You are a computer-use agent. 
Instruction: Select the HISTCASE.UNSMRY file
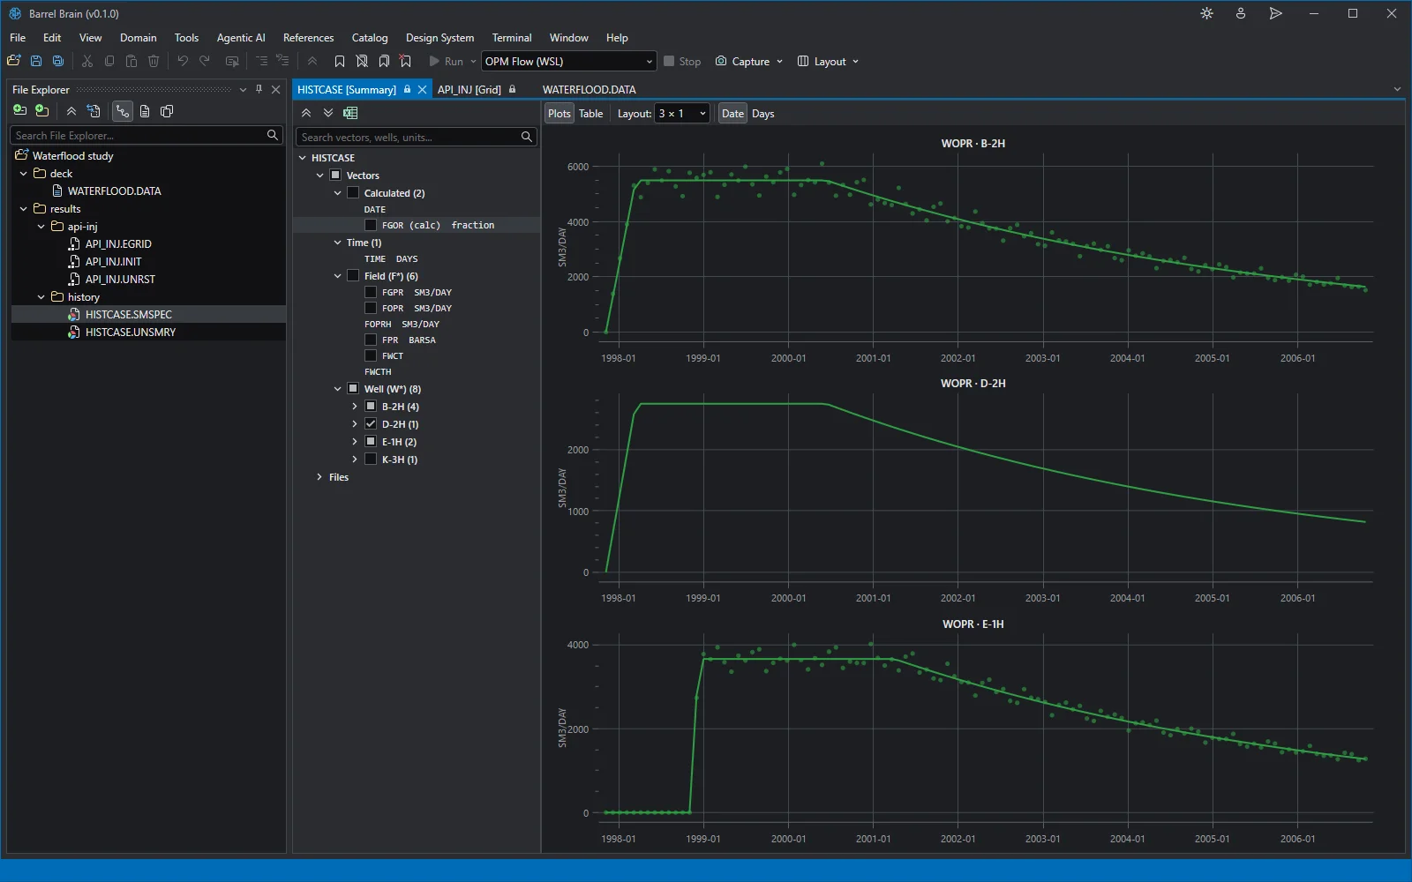131,333
